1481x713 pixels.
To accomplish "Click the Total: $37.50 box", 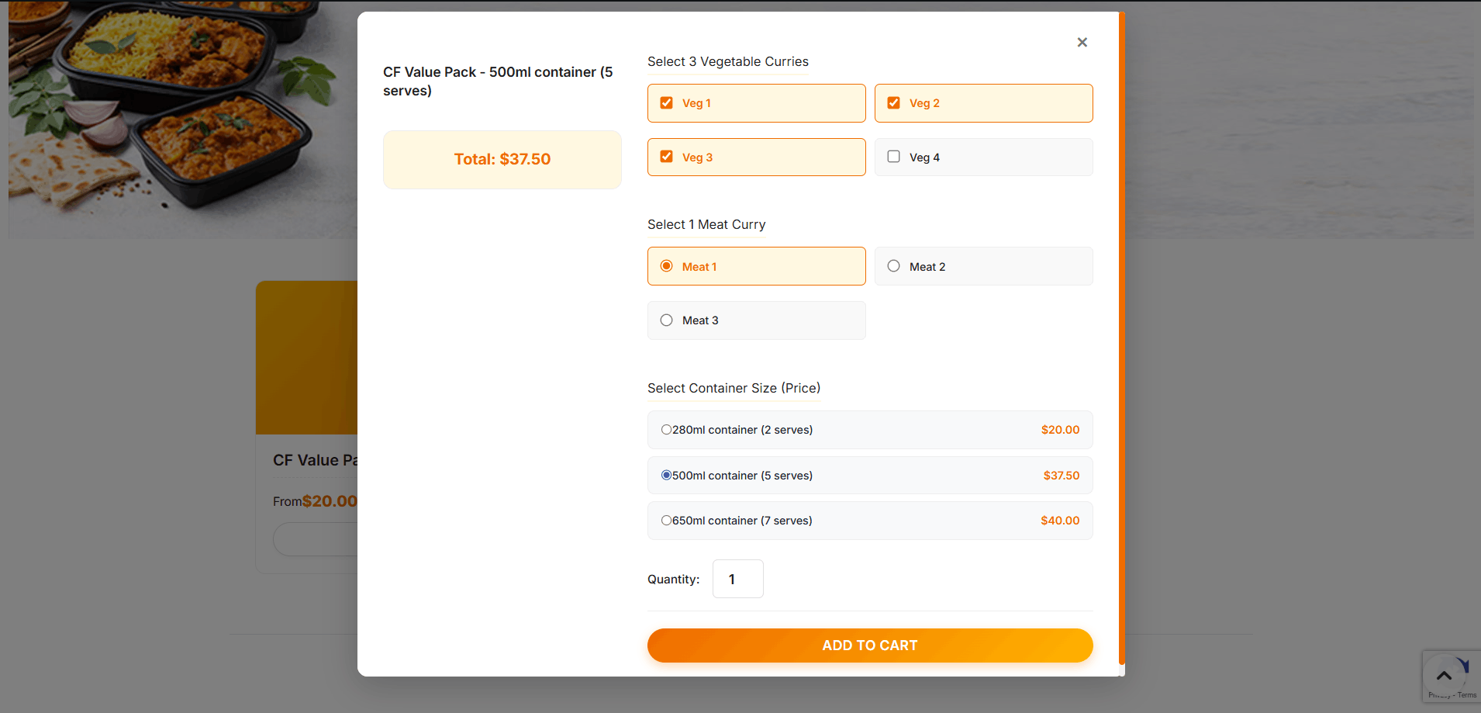I will tap(502, 160).
